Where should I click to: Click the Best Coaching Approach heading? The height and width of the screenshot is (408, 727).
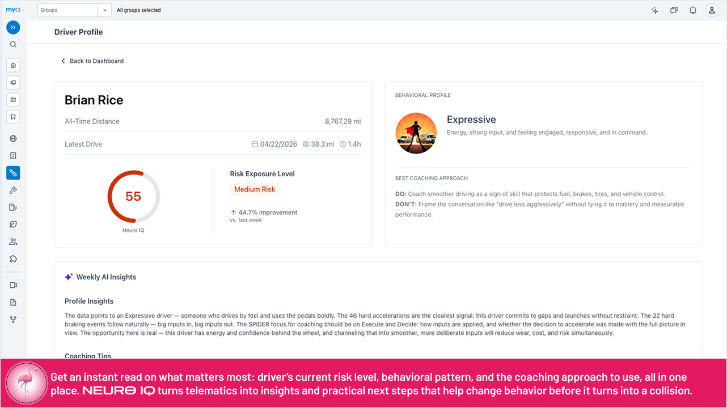pos(431,178)
